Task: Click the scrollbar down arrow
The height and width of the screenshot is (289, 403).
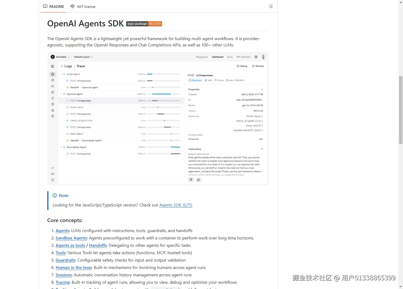Action: tap(401, 287)
